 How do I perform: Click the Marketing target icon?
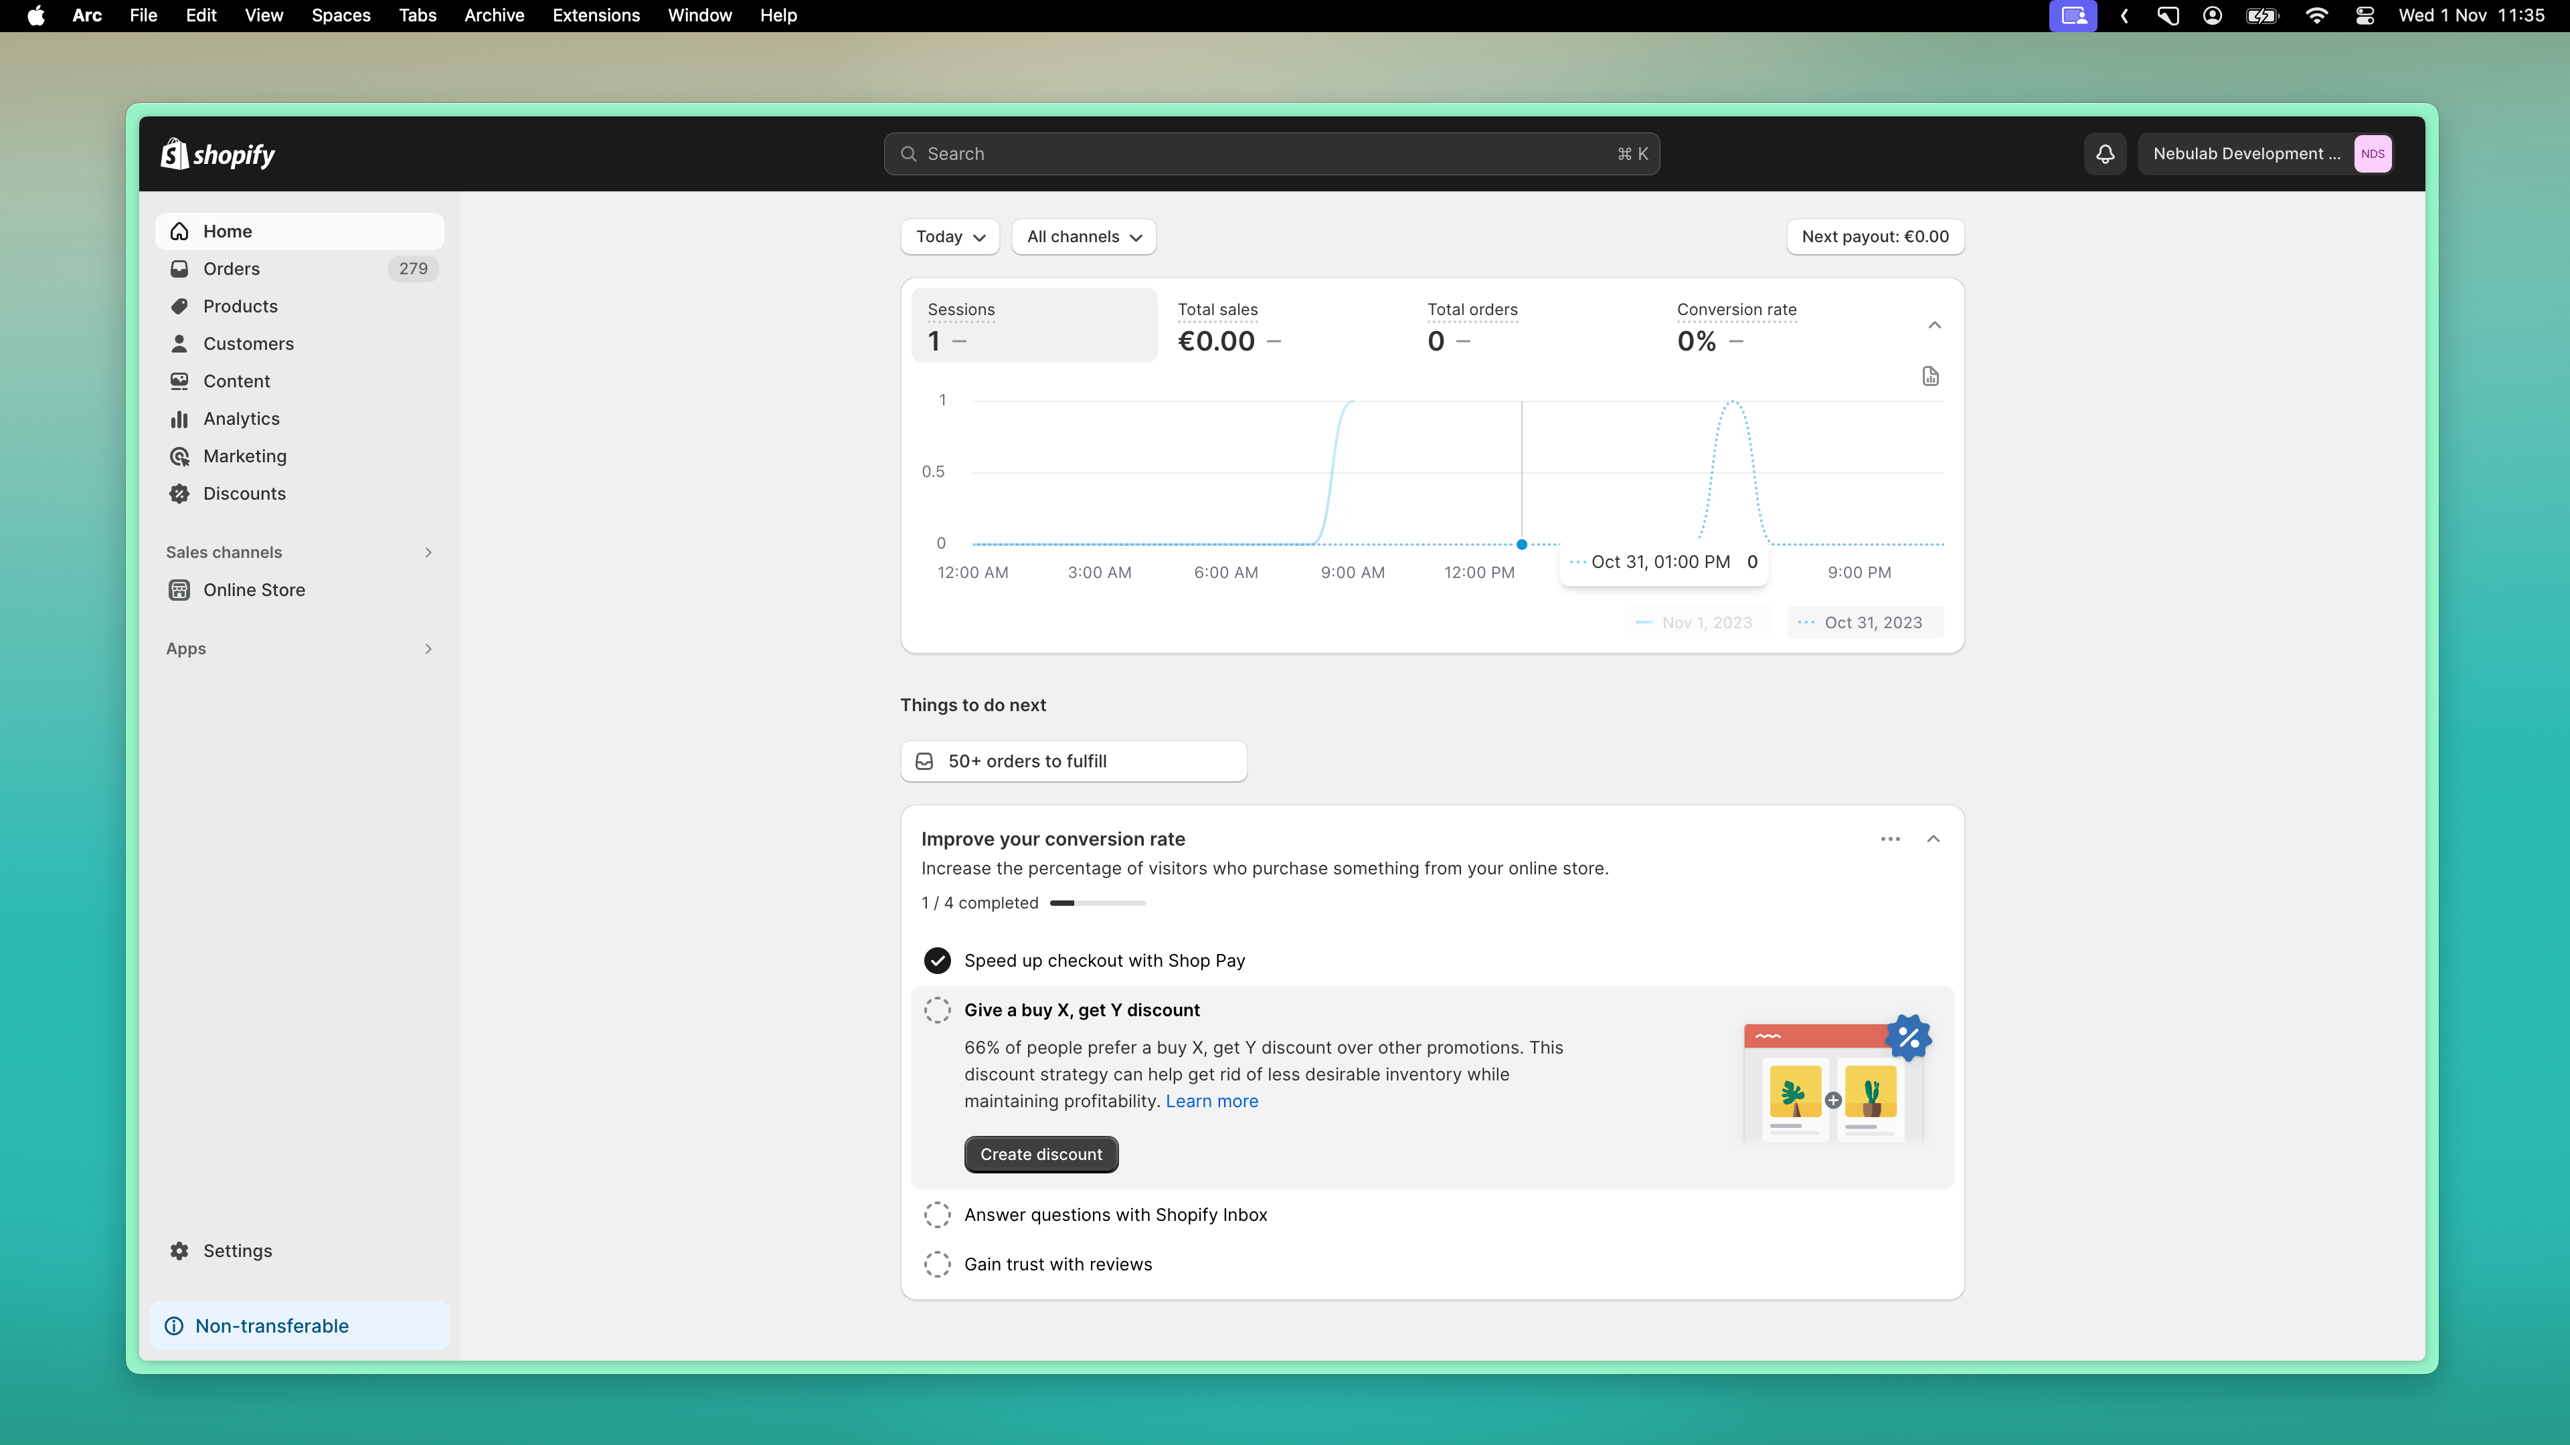point(179,456)
